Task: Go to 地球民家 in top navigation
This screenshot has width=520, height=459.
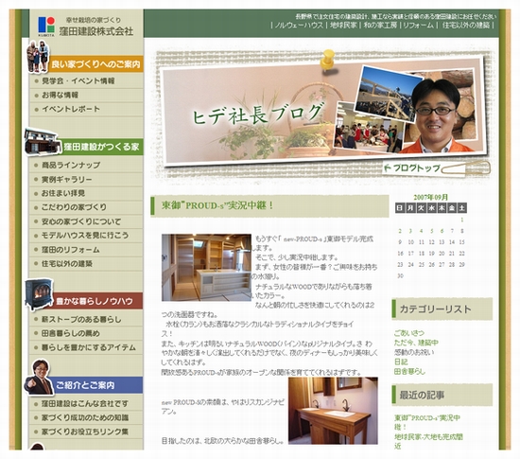Action: (x=343, y=26)
